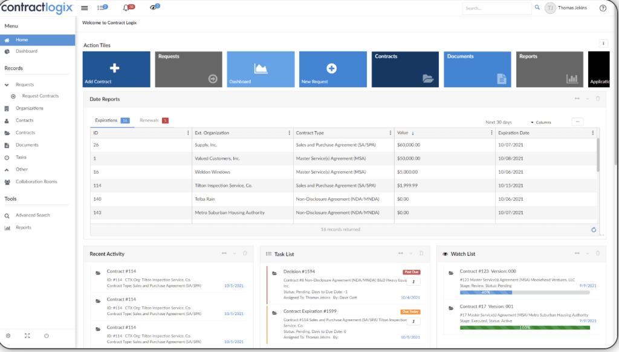Open Documents in the sidebar
The width and height of the screenshot is (619, 352).
coord(27,145)
